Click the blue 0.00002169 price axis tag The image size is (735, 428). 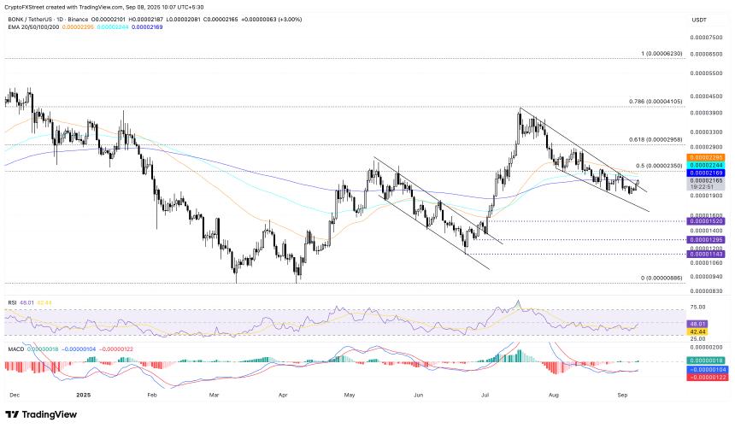[x=706, y=173]
